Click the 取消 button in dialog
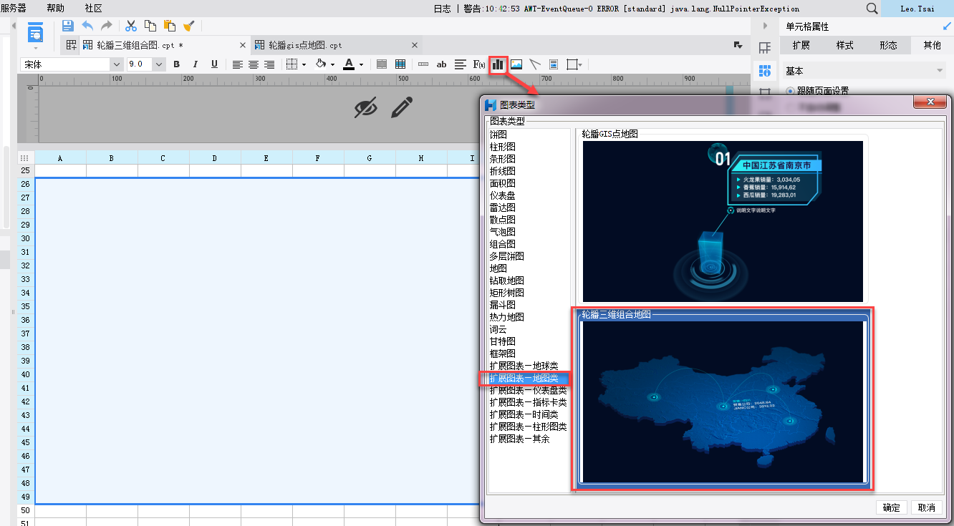 [x=926, y=507]
